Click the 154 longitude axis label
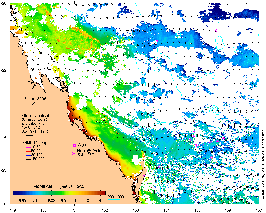The height and width of the screenshot is (213, 266). [167, 210]
